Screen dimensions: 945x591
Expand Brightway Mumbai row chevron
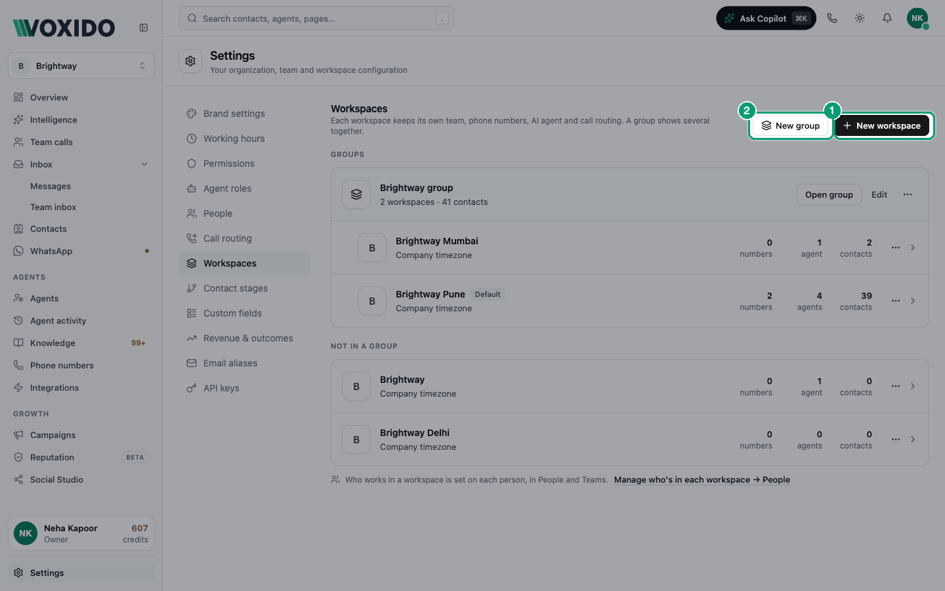click(913, 248)
